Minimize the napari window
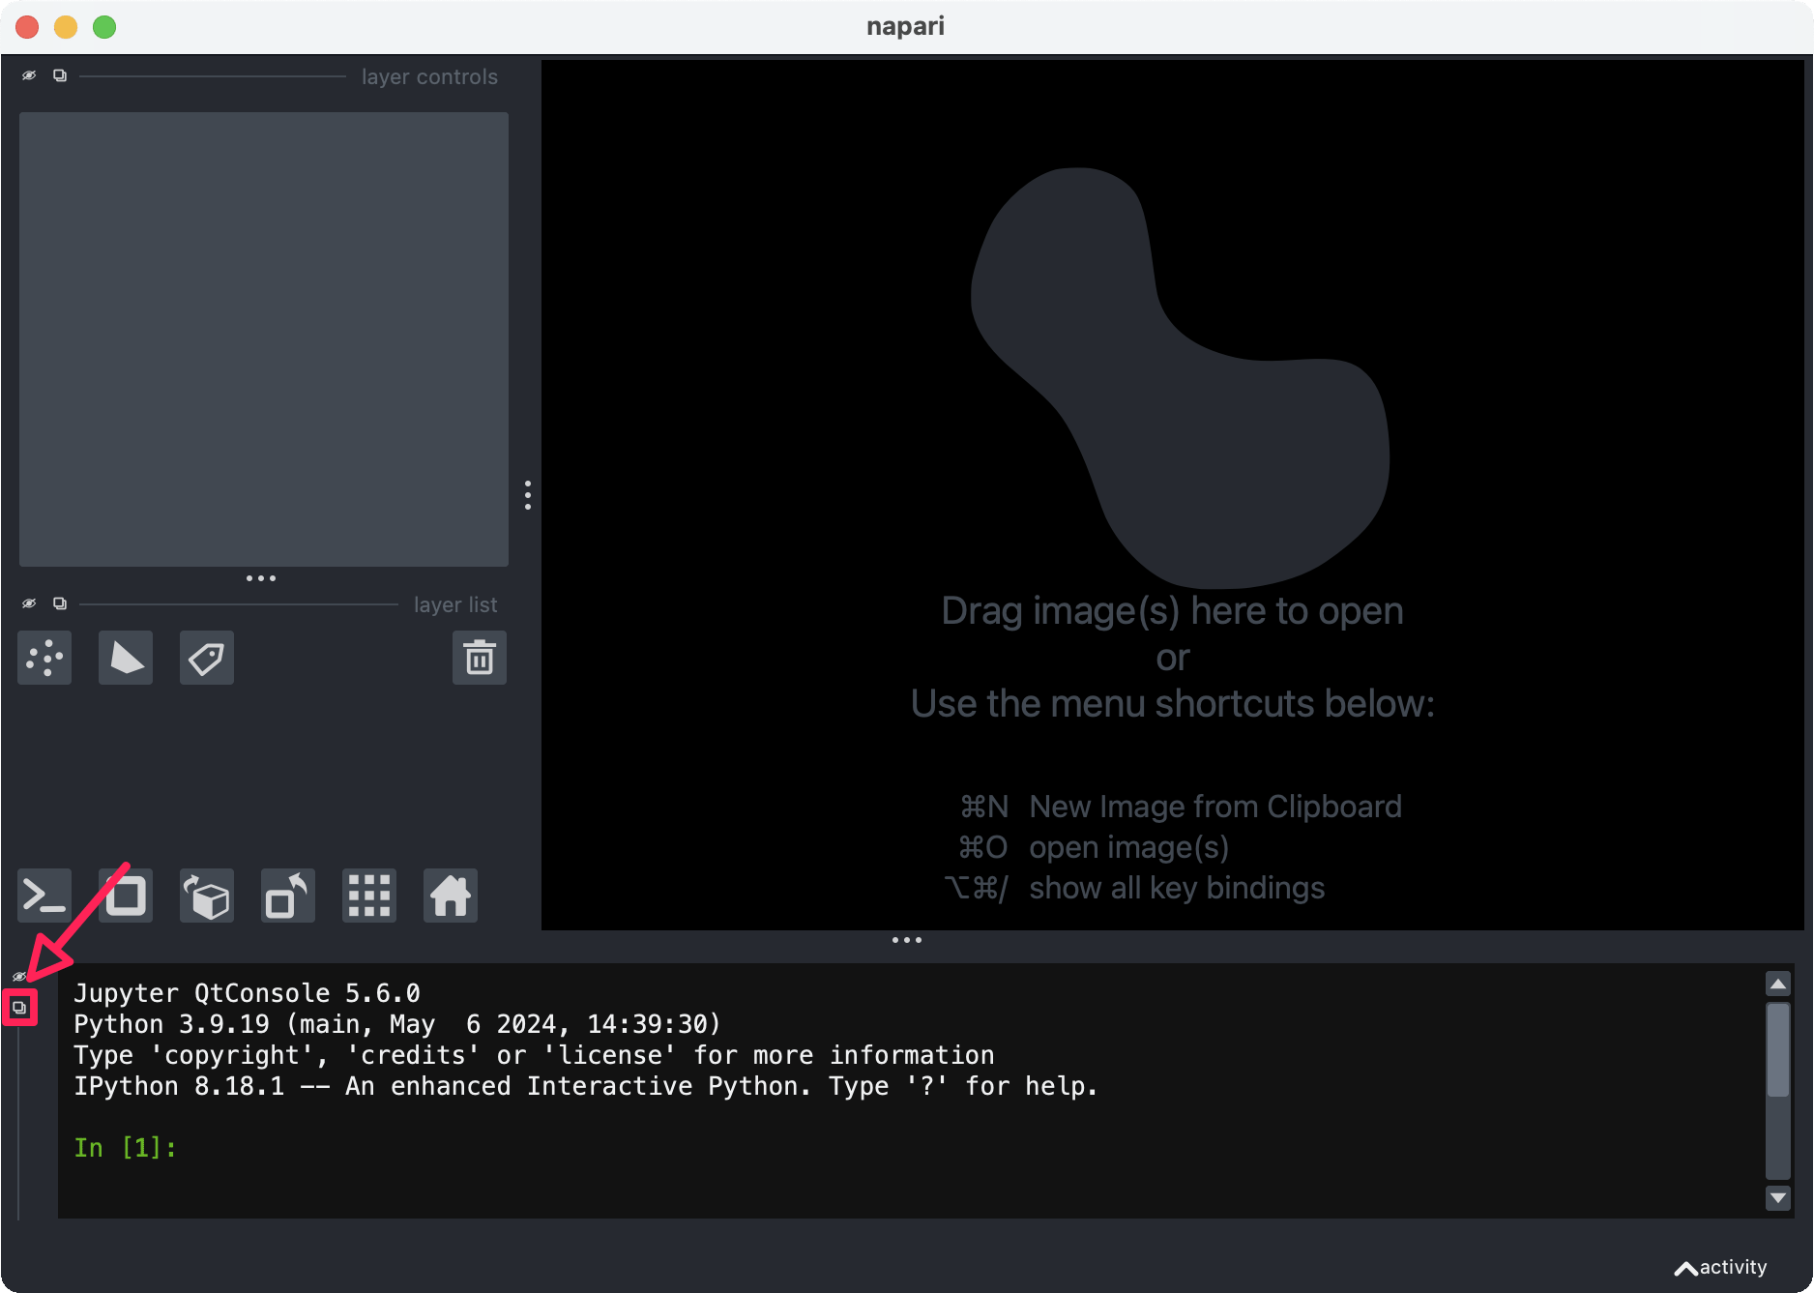Viewport: 1814px width, 1293px height. pyautogui.click(x=66, y=27)
